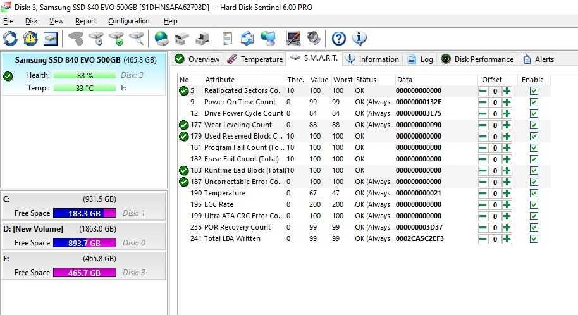The height and width of the screenshot is (315, 578).
Task: Uncheck Enable box for Drive Power Cycle Count
Action: [534, 114]
